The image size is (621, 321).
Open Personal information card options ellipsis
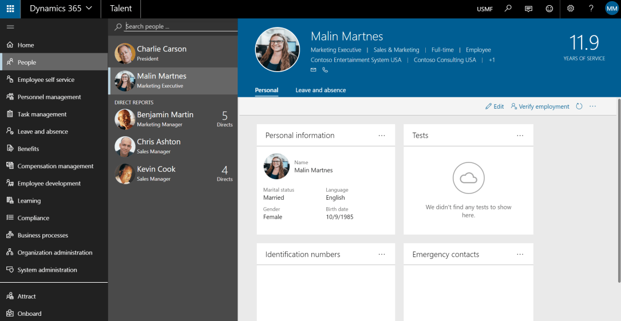(382, 136)
